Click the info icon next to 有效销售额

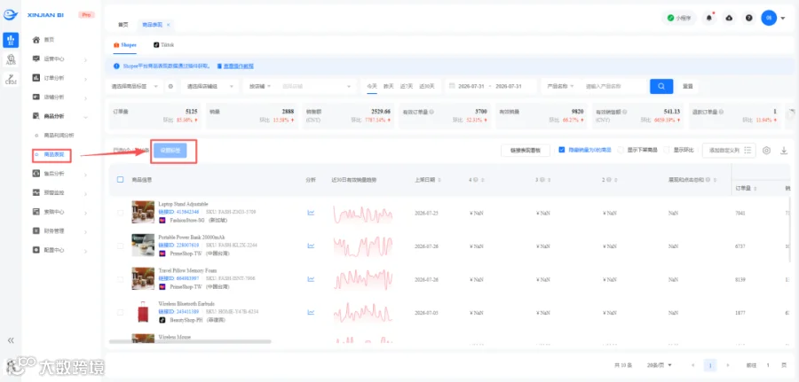point(625,111)
